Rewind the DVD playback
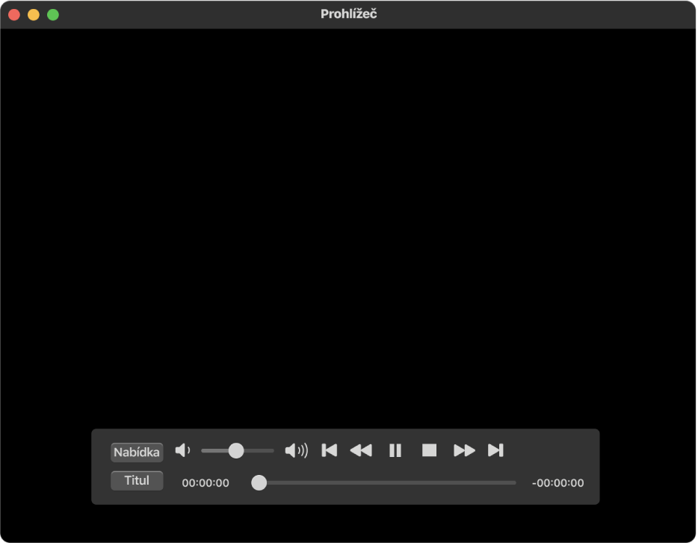This screenshot has height=543, width=698. 361,450
